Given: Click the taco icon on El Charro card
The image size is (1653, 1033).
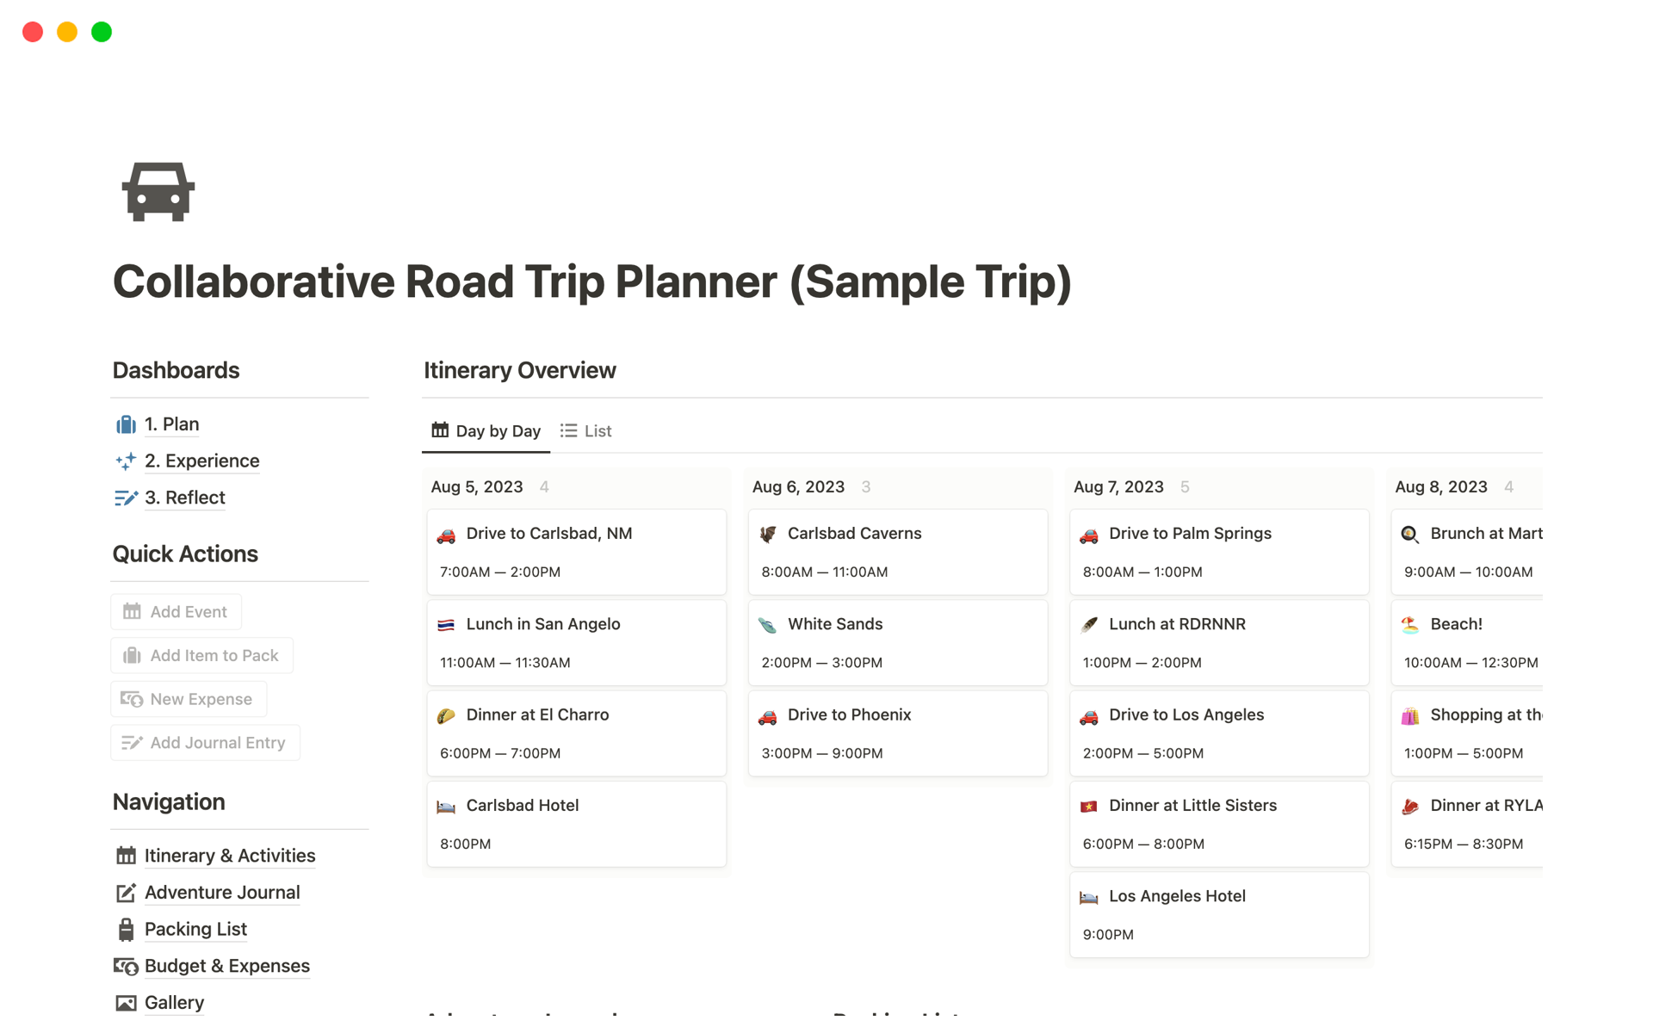Looking at the screenshot, I should [446, 715].
